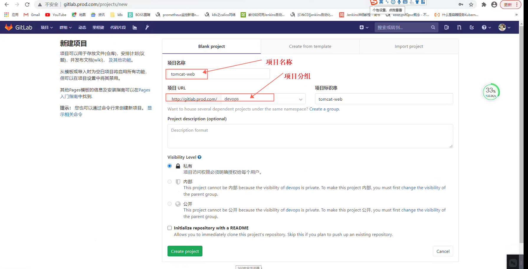The width and height of the screenshot is (528, 269).
Task: Switch to Blank project tab
Action: 211,47
